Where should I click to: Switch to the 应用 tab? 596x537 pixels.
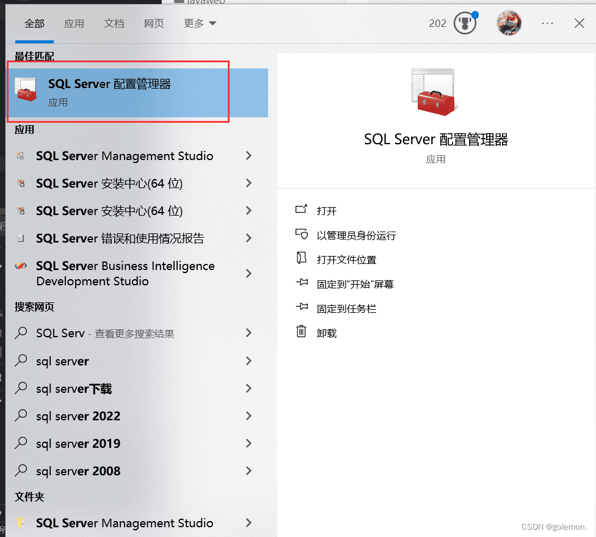74,24
